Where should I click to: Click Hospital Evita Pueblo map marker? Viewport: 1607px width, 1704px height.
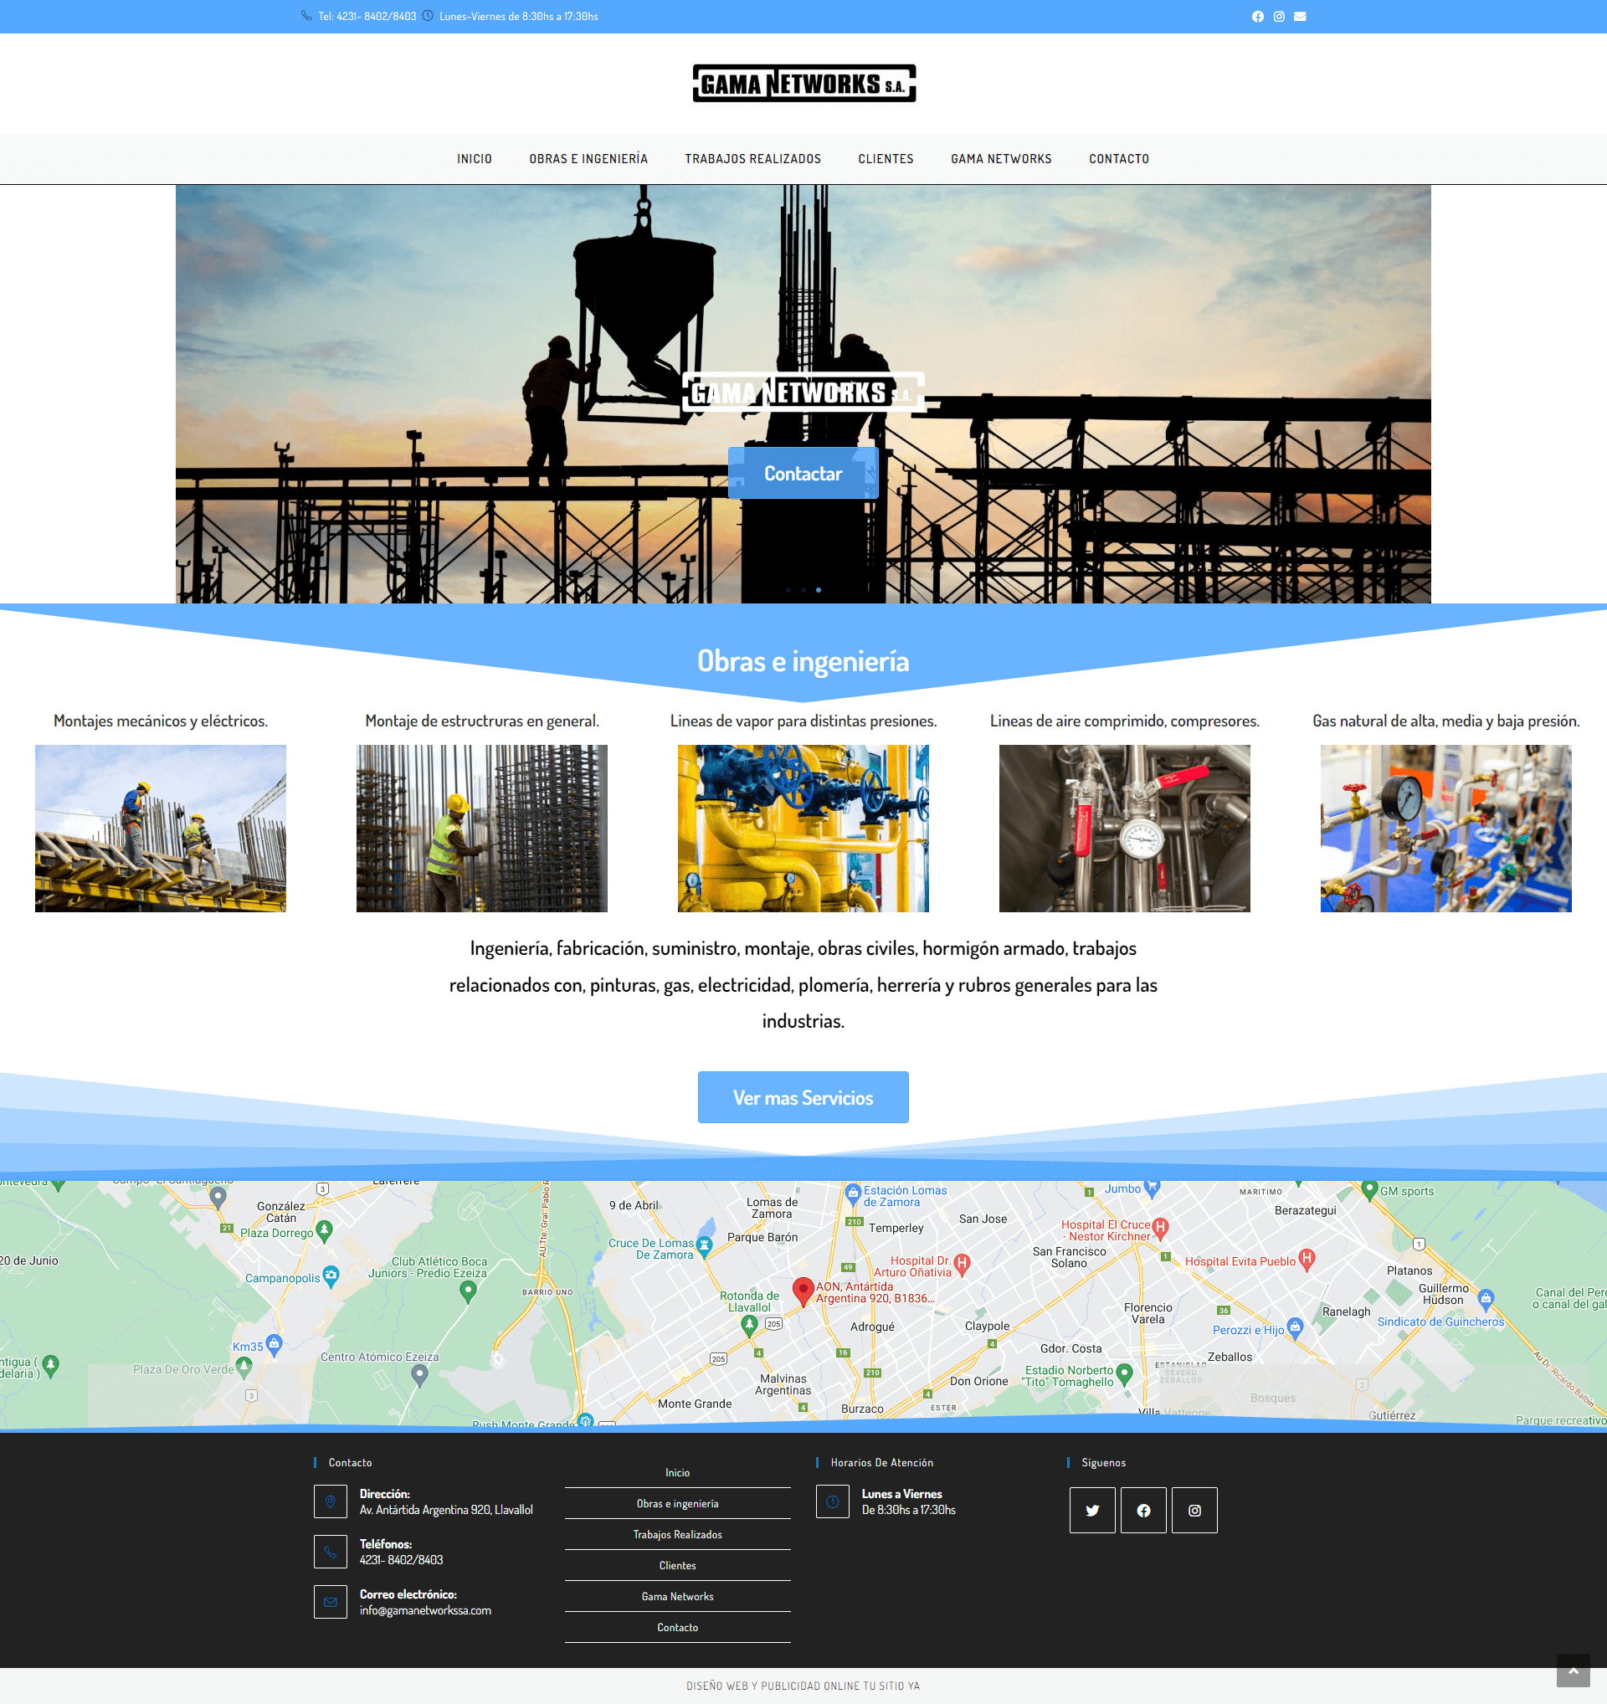click(x=1307, y=1259)
